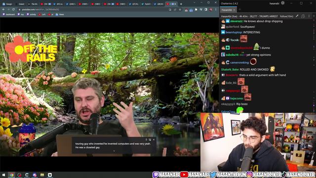316x178 pixels.
Task: Expand the live caption box chevron
Action: pos(114,151)
